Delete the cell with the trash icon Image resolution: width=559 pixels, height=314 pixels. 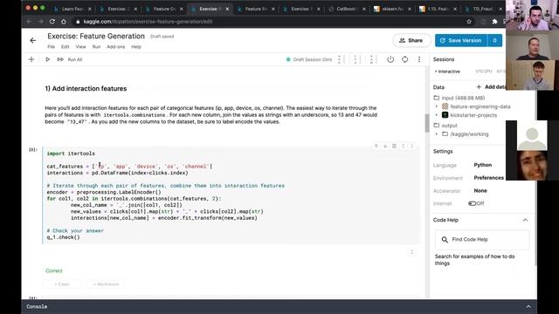pyautogui.click(x=394, y=146)
